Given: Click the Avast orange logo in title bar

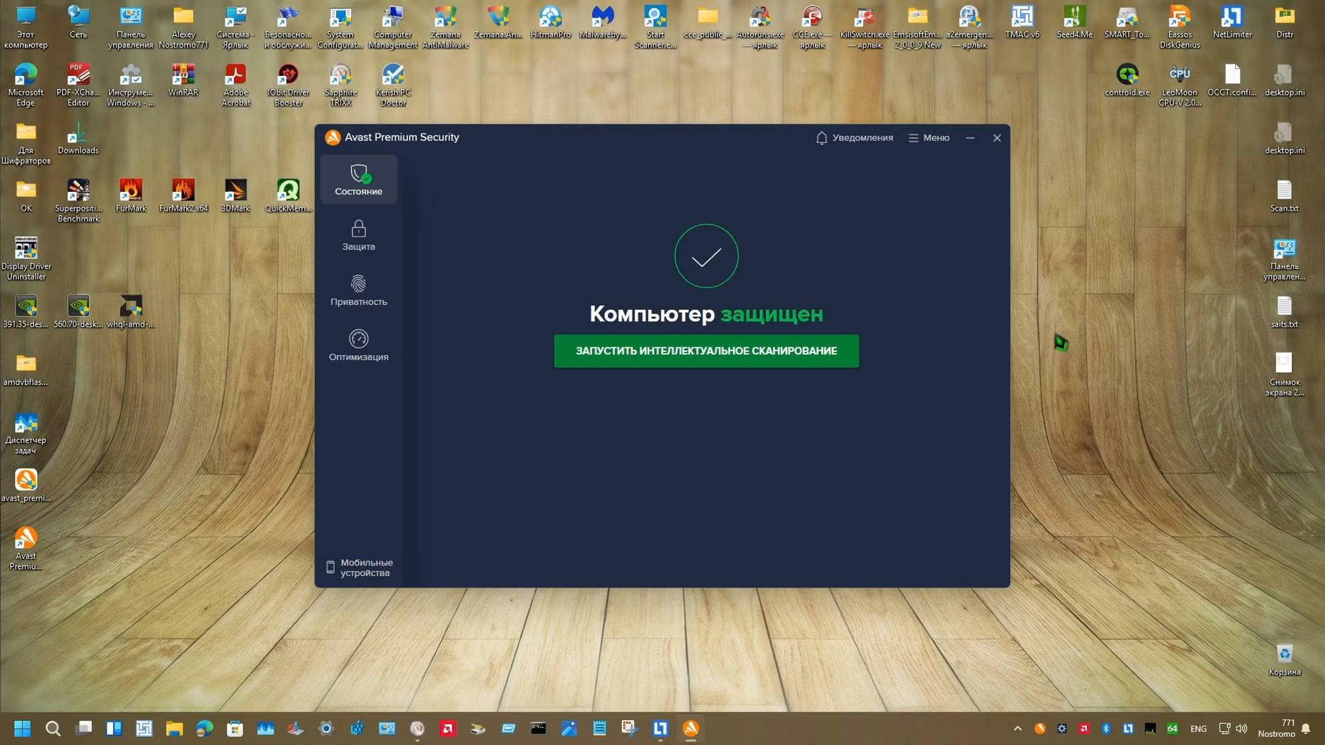Looking at the screenshot, I should click(333, 137).
